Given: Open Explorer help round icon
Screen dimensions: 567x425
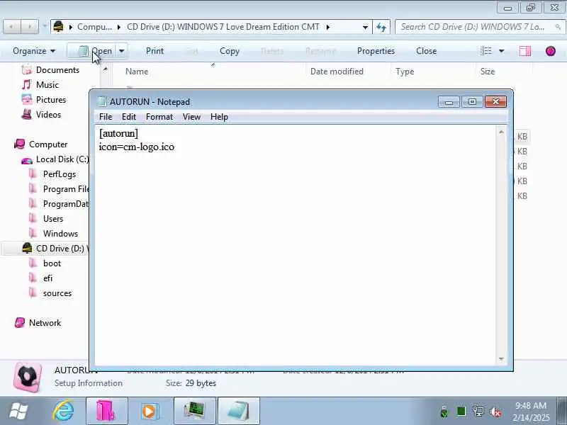Looking at the screenshot, I should 551,51.
